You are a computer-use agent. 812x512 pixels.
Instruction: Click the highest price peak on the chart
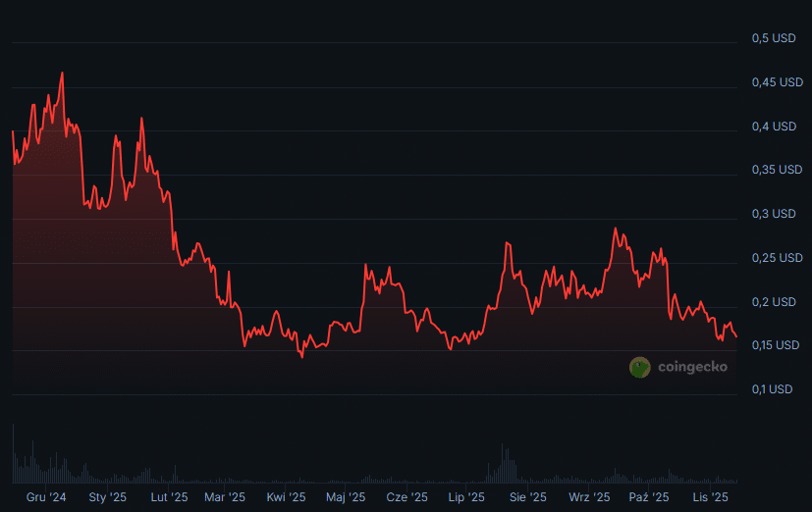pyautogui.click(x=63, y=73)
